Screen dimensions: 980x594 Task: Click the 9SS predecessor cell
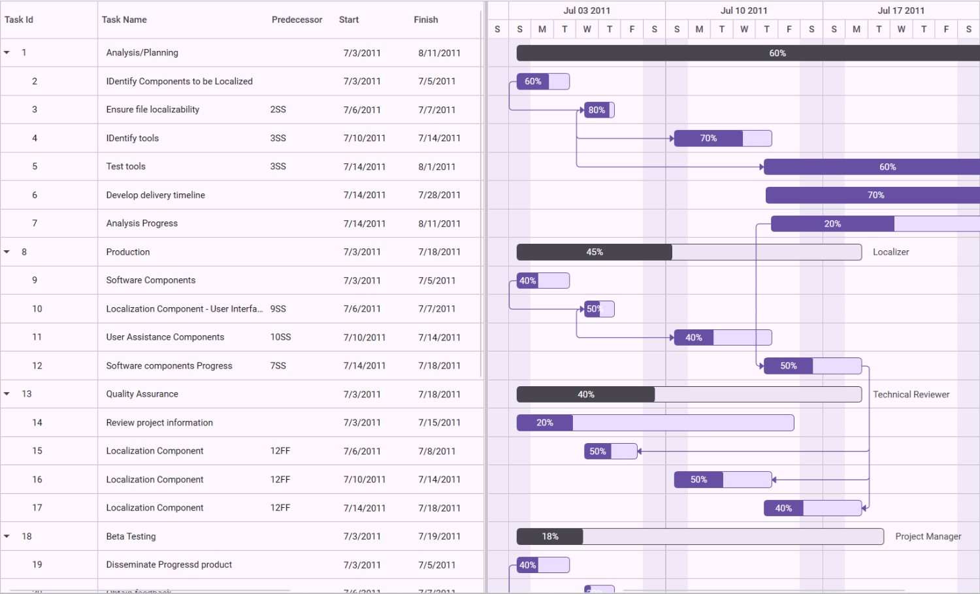pyautogui.click(x=278, y=308)
